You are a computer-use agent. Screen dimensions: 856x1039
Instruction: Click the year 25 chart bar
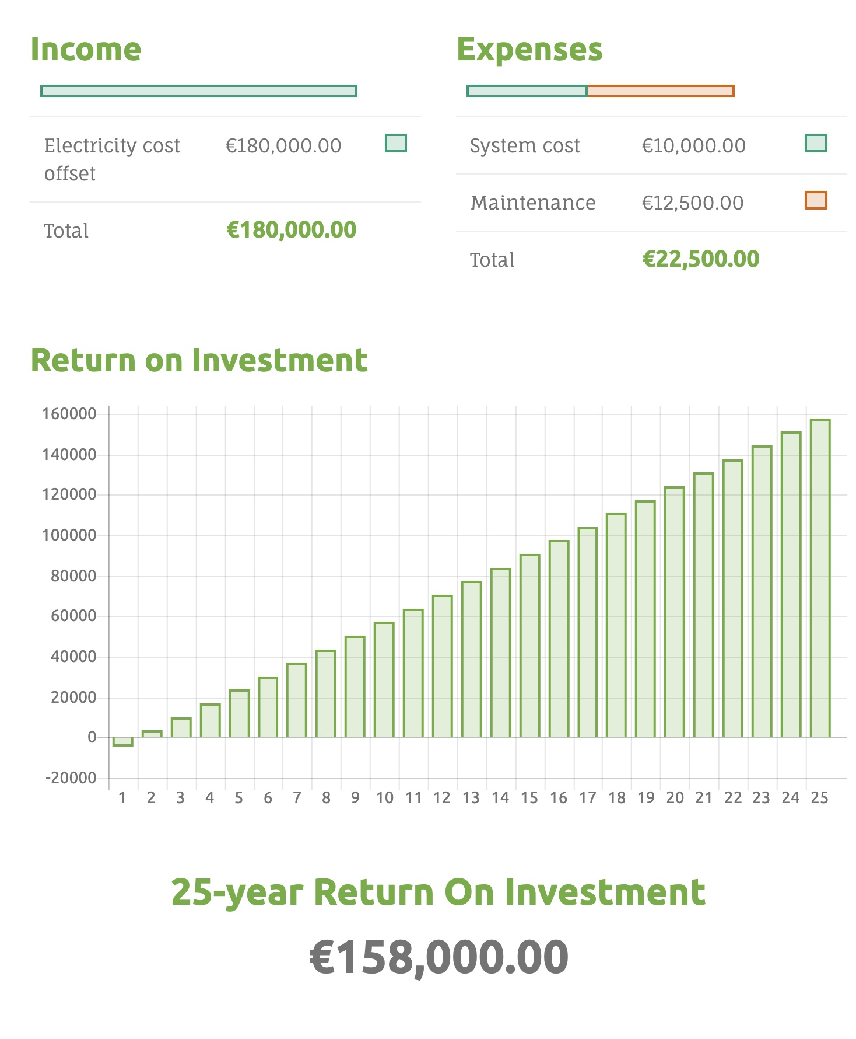(x=820, y=578)
